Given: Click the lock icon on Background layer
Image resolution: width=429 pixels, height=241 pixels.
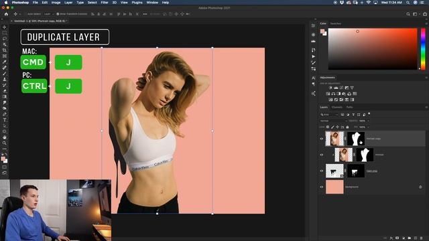Looking at the screenshot, I should point(420,187).
